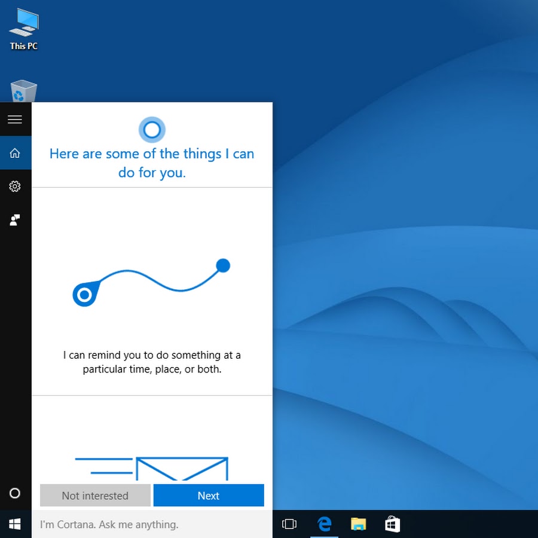Select the Recycle Bin desktop icon

pos(24,91)
